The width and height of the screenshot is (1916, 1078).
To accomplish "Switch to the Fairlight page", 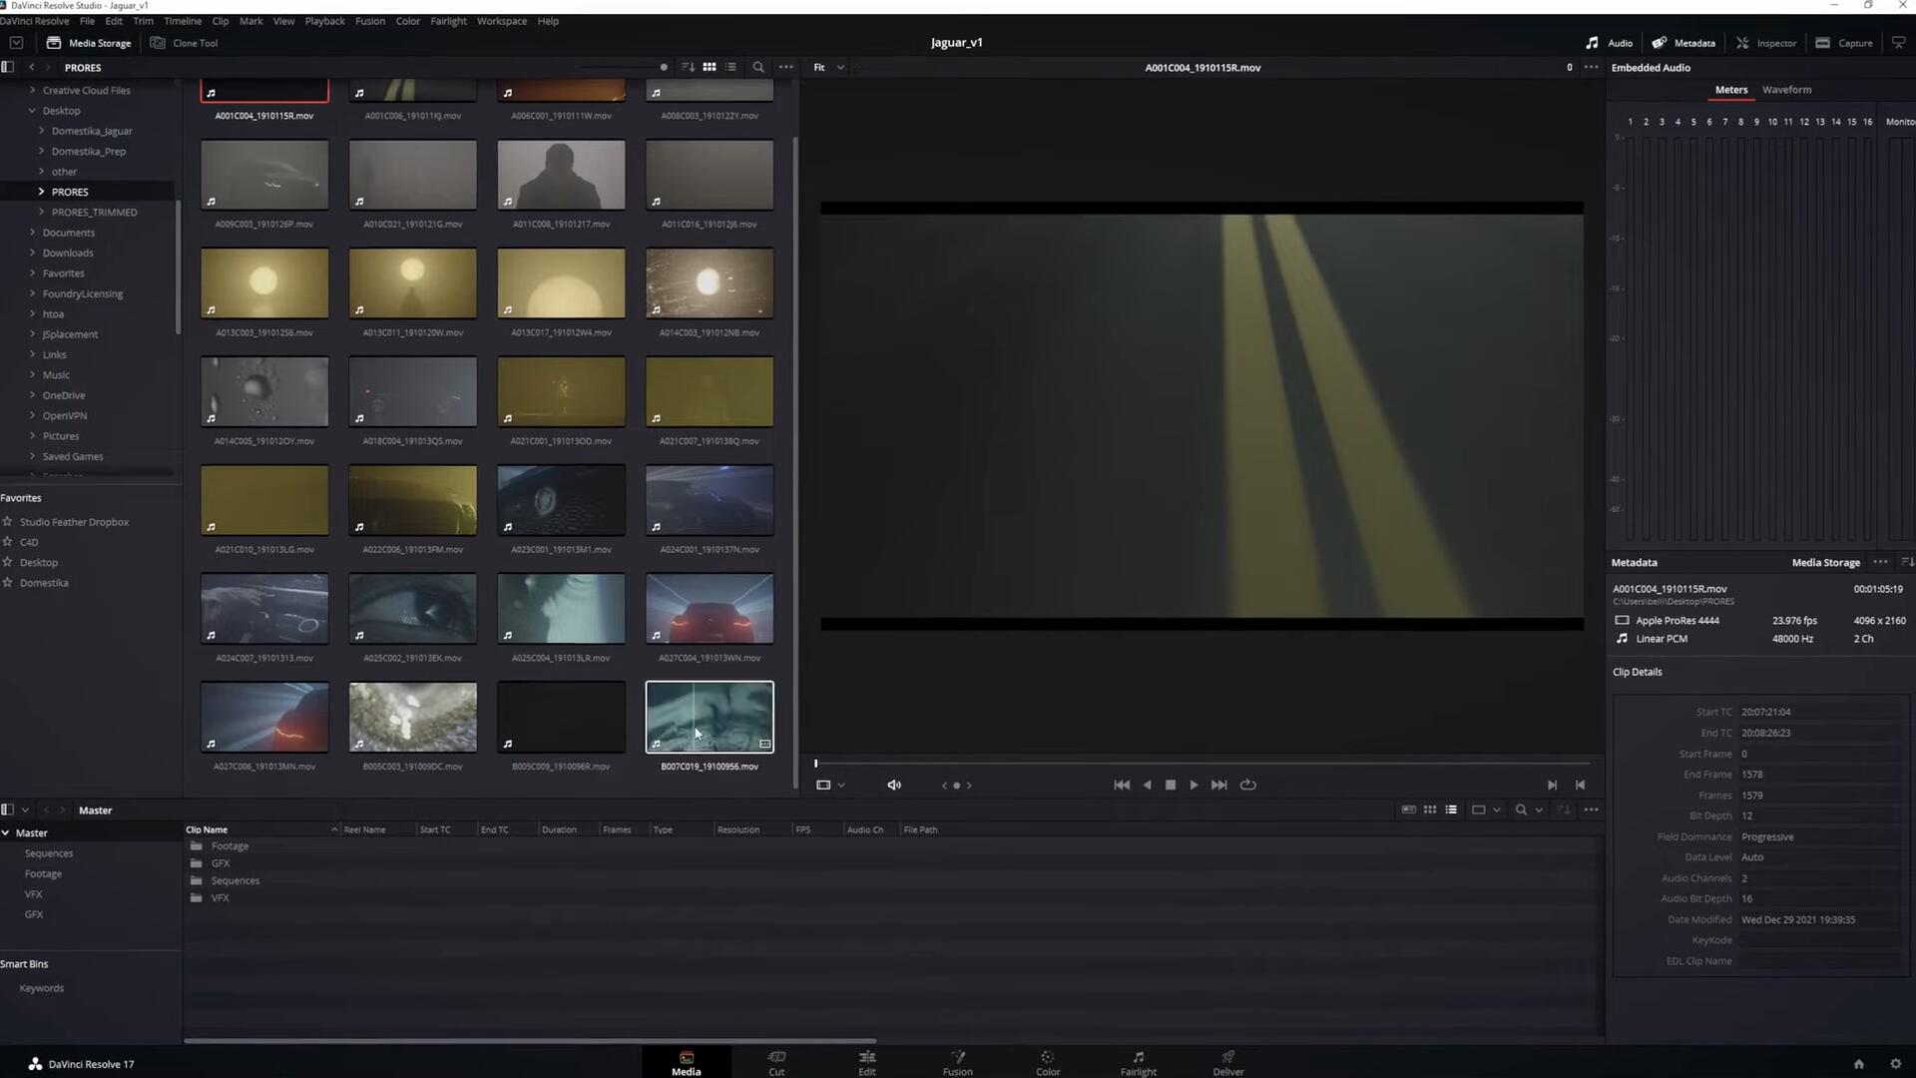I will [x=1138, y=1061].
